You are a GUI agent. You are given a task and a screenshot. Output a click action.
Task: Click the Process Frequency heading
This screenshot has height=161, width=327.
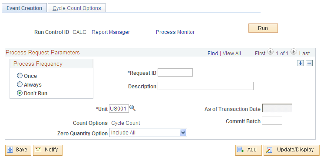click(38, 64)
